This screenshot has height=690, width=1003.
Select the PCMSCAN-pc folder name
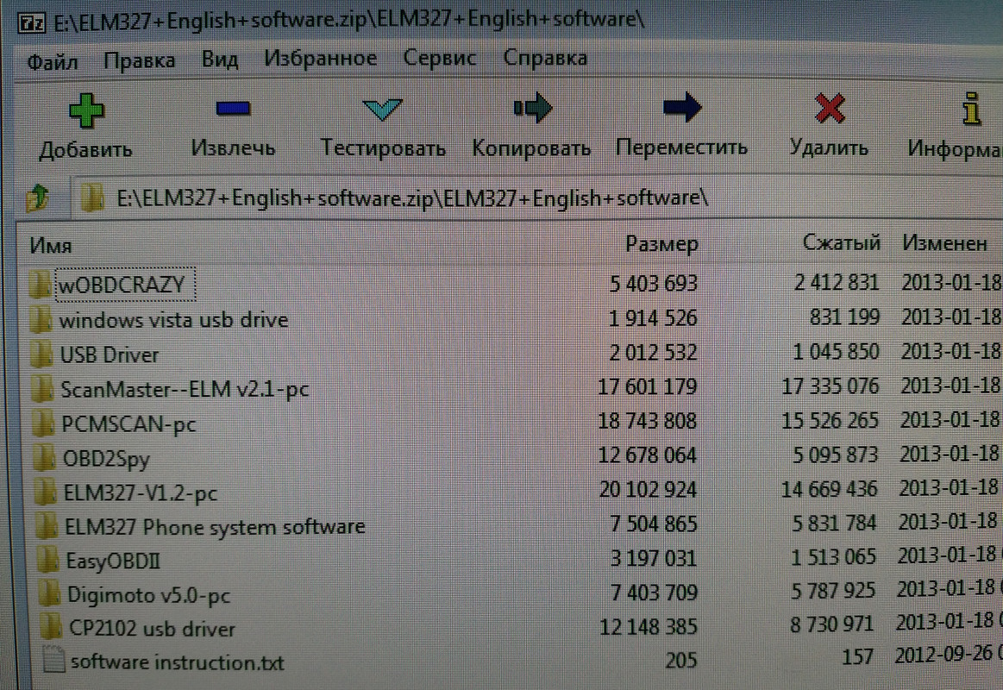(x=129, y=424)
